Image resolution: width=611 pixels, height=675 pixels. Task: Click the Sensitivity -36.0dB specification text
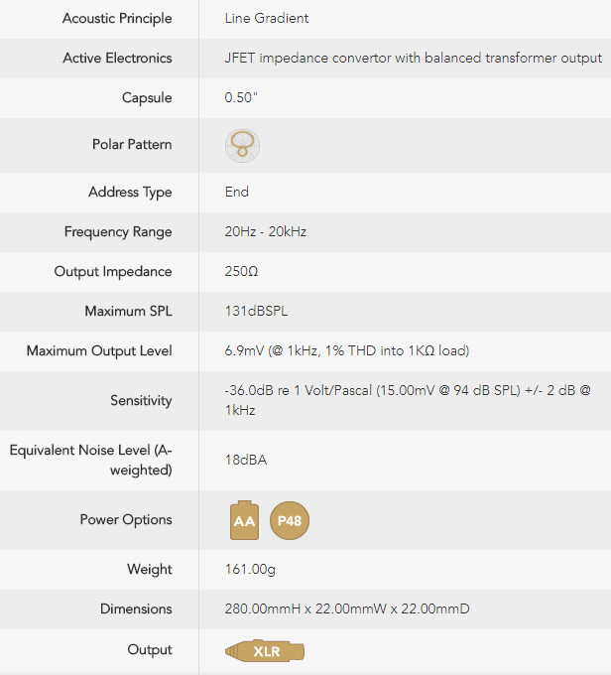tap(408, 400)
